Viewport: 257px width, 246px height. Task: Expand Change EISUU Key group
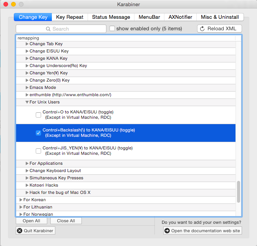click(x=27, y=51)
